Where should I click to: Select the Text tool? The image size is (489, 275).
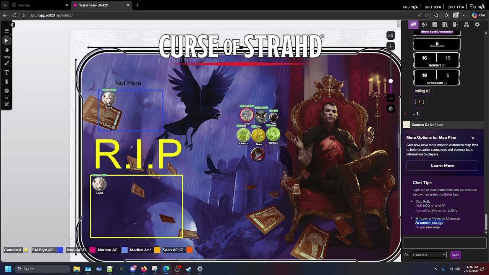pos(6,73)
